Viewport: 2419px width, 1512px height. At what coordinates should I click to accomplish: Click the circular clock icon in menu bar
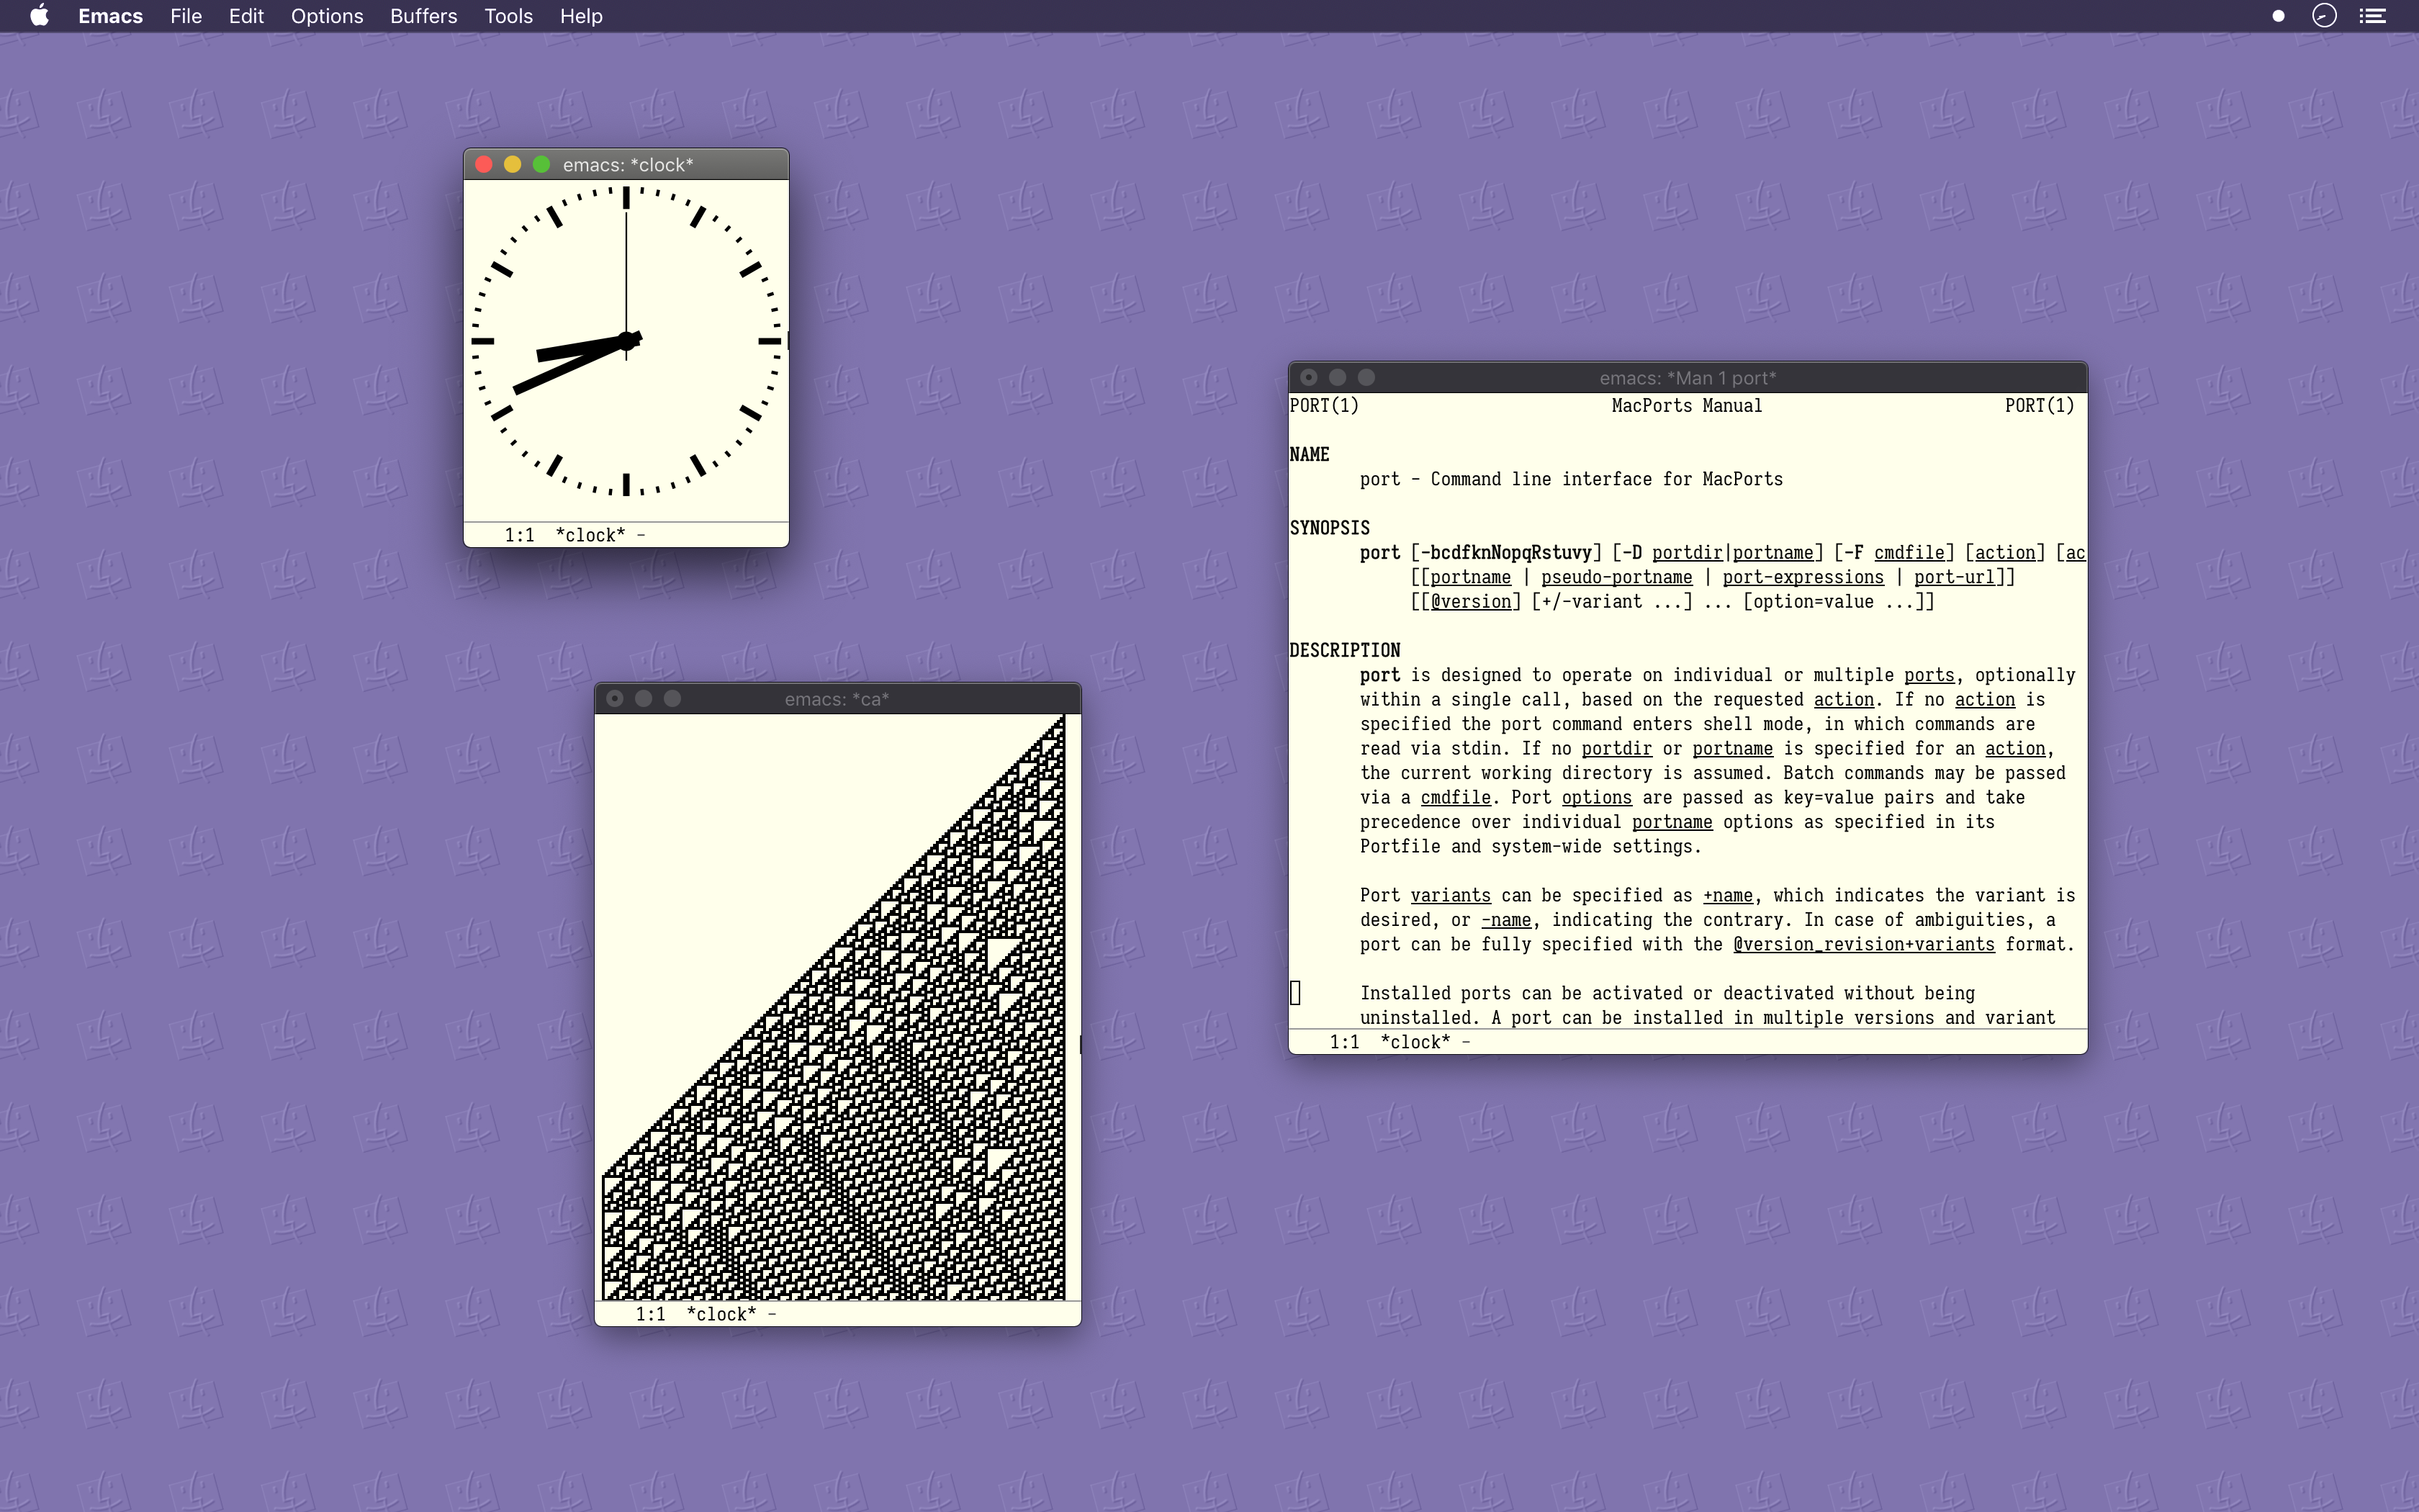[x=2324, y=16]
